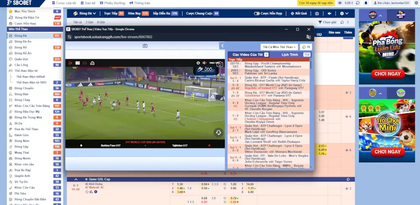Click the Kết Quả results link
This screenshot has width=420, height=205.
299,13
